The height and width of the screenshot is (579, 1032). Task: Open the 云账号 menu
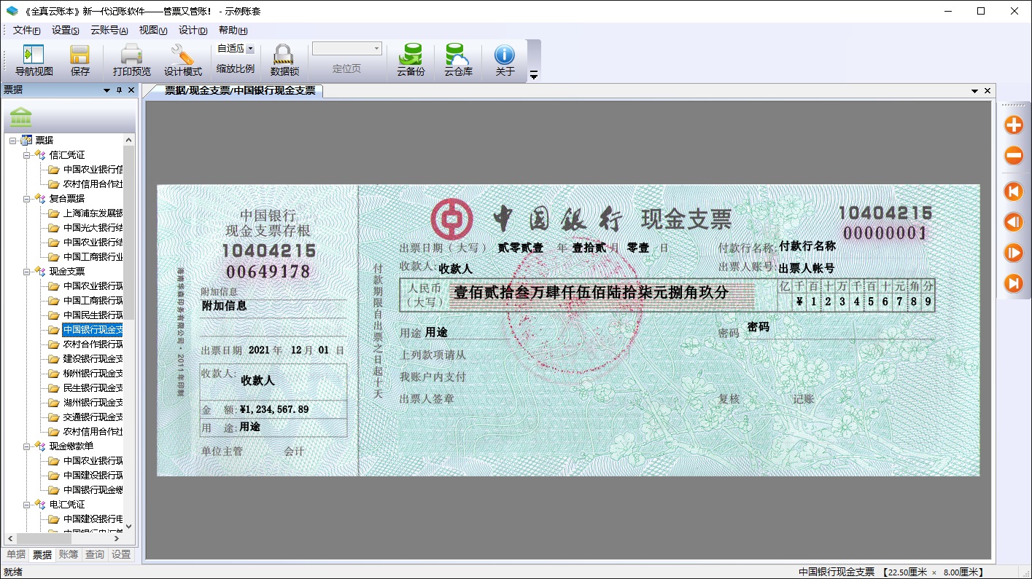109,30
